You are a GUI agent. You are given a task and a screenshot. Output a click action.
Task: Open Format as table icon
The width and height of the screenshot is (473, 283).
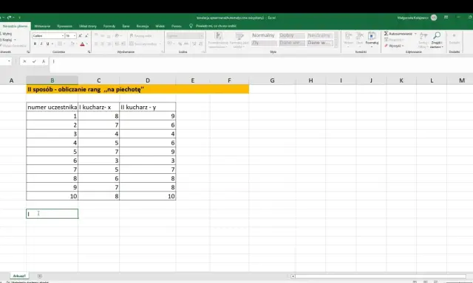tap(239, 39)
